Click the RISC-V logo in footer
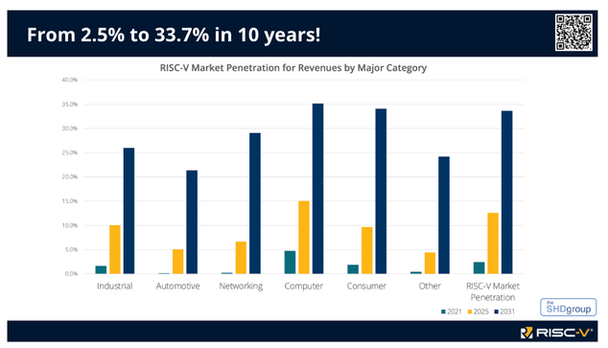Viewport: 608px width, 348px height. [556, 333]
